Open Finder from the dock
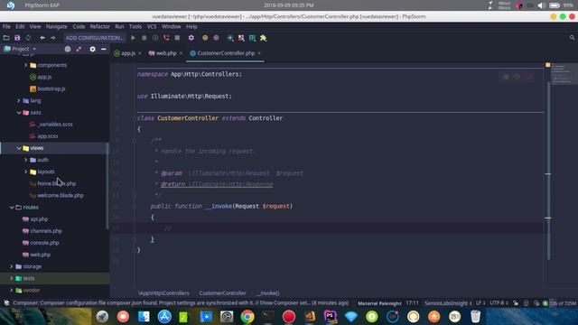Image resolution: width=578 pixels, height=325 pixels. [x=144, y=316]
